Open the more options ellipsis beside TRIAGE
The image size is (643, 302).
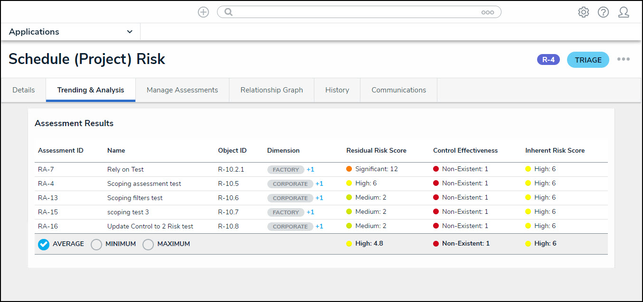623,59
